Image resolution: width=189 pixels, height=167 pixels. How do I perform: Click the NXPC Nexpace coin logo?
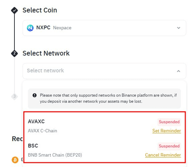click(x=30, y=28)
